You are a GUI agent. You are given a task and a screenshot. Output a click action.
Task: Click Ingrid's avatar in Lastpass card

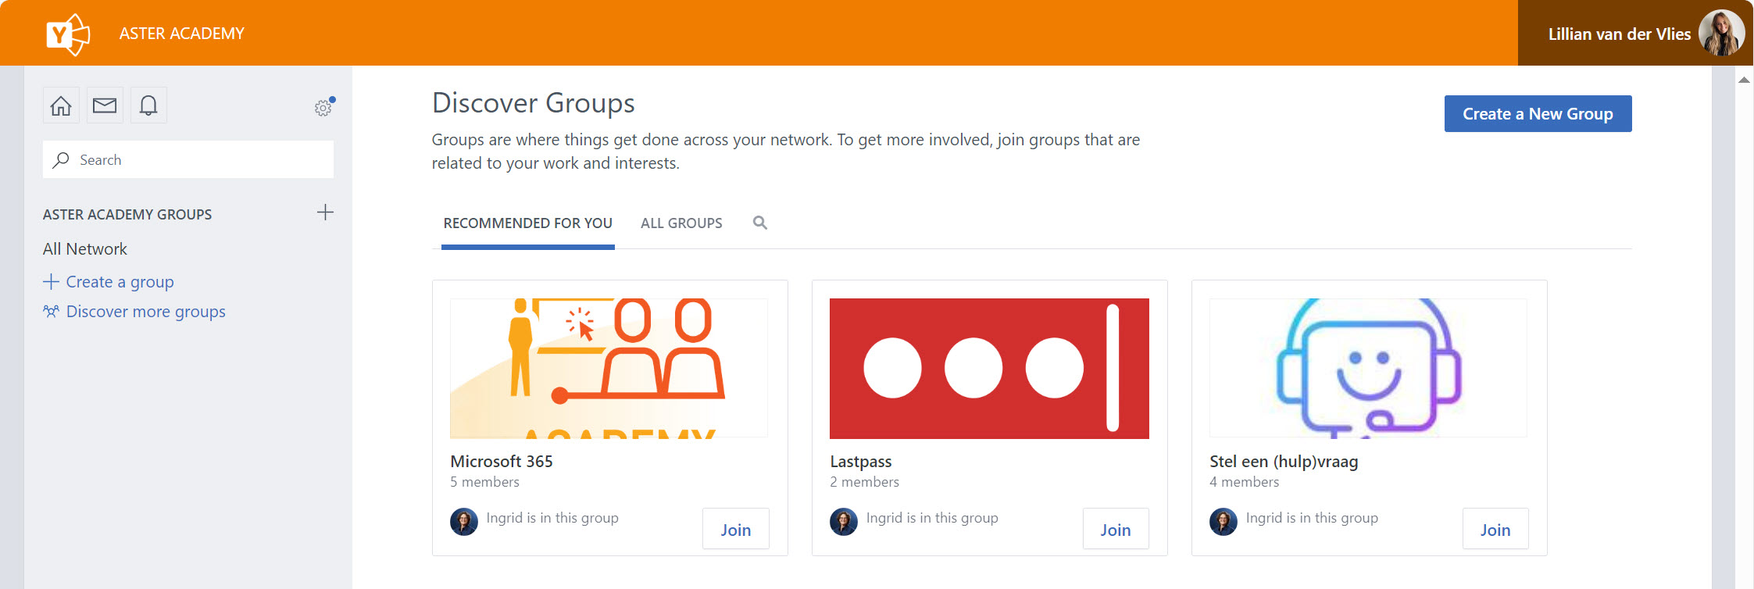pos(844,522)
